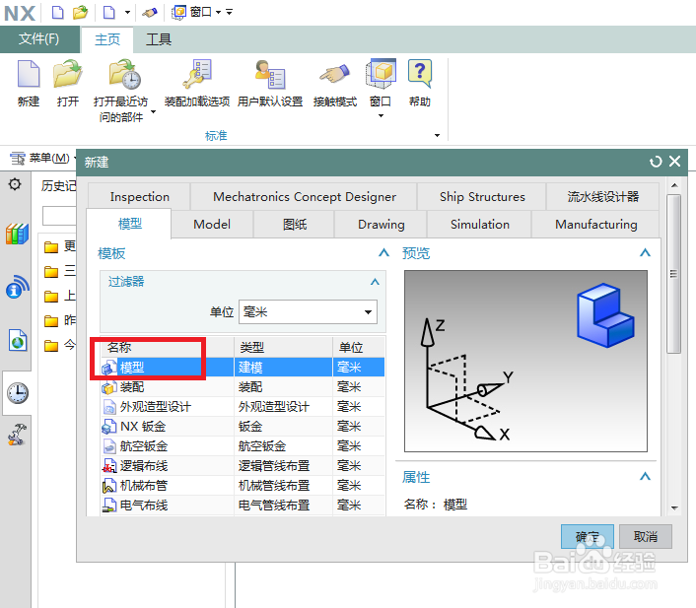This screenshot has width=696, height=608.
Task: Click the dialog scrollbar up arrow
Action: coord(674,184)
